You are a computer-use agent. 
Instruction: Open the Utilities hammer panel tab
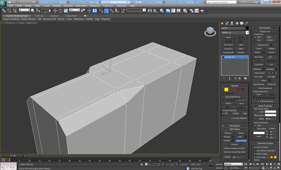pyautogui.click(x=247, y=23)
